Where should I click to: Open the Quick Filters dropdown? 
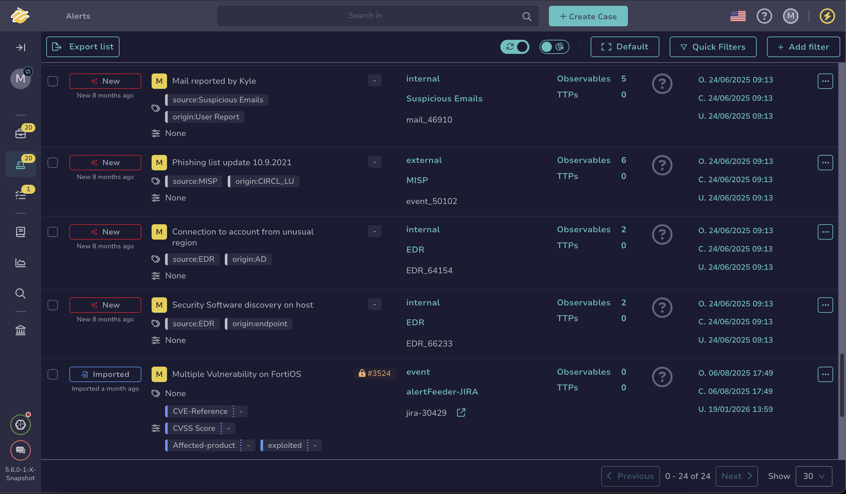(x=713, y=47)
